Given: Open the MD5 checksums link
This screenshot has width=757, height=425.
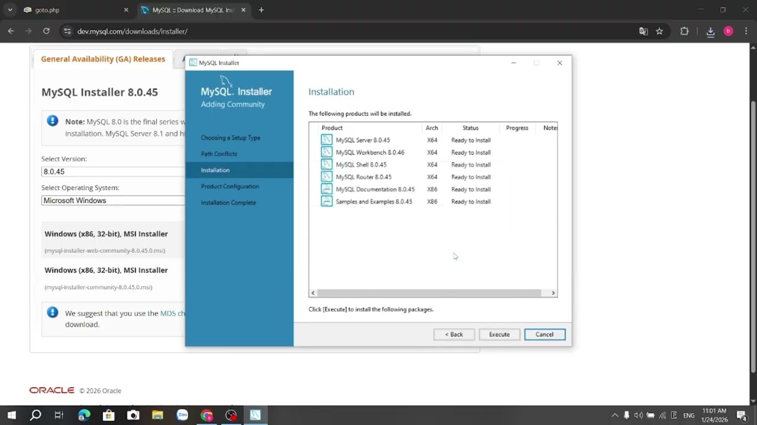Looking at the screenshot, I should (x=172, y=313).
